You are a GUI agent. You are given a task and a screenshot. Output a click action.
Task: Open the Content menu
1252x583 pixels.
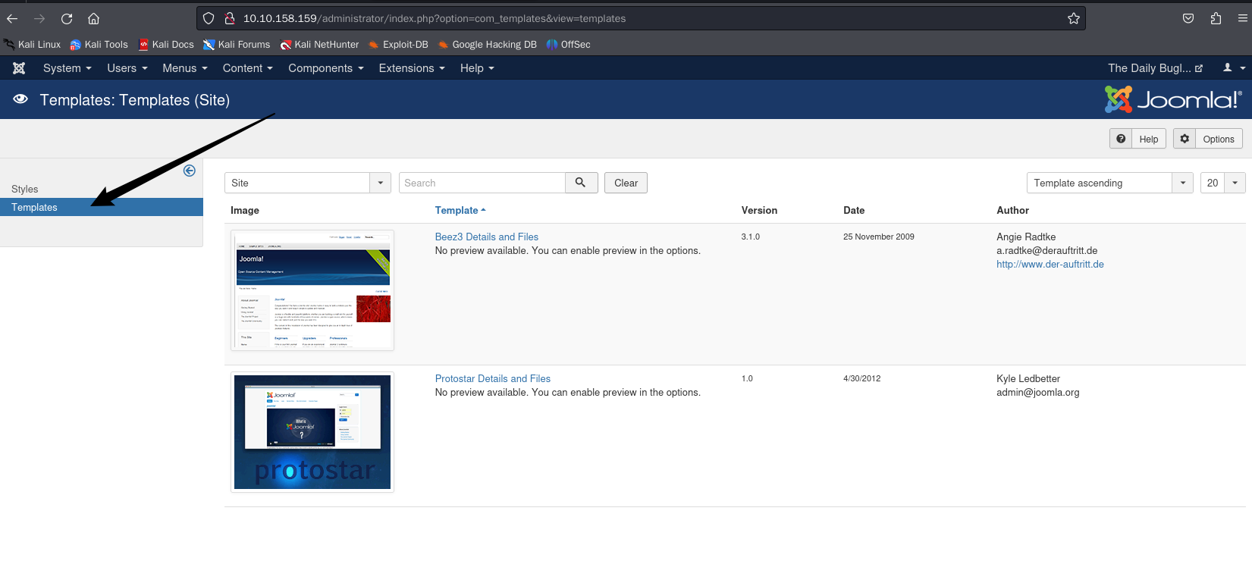247,68
